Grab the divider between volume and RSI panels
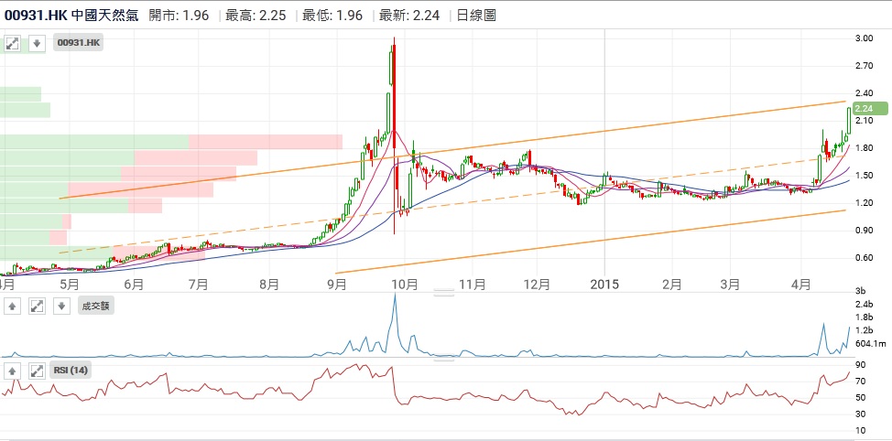The height and width of the screenshot is (441, 892). [443, 359]
